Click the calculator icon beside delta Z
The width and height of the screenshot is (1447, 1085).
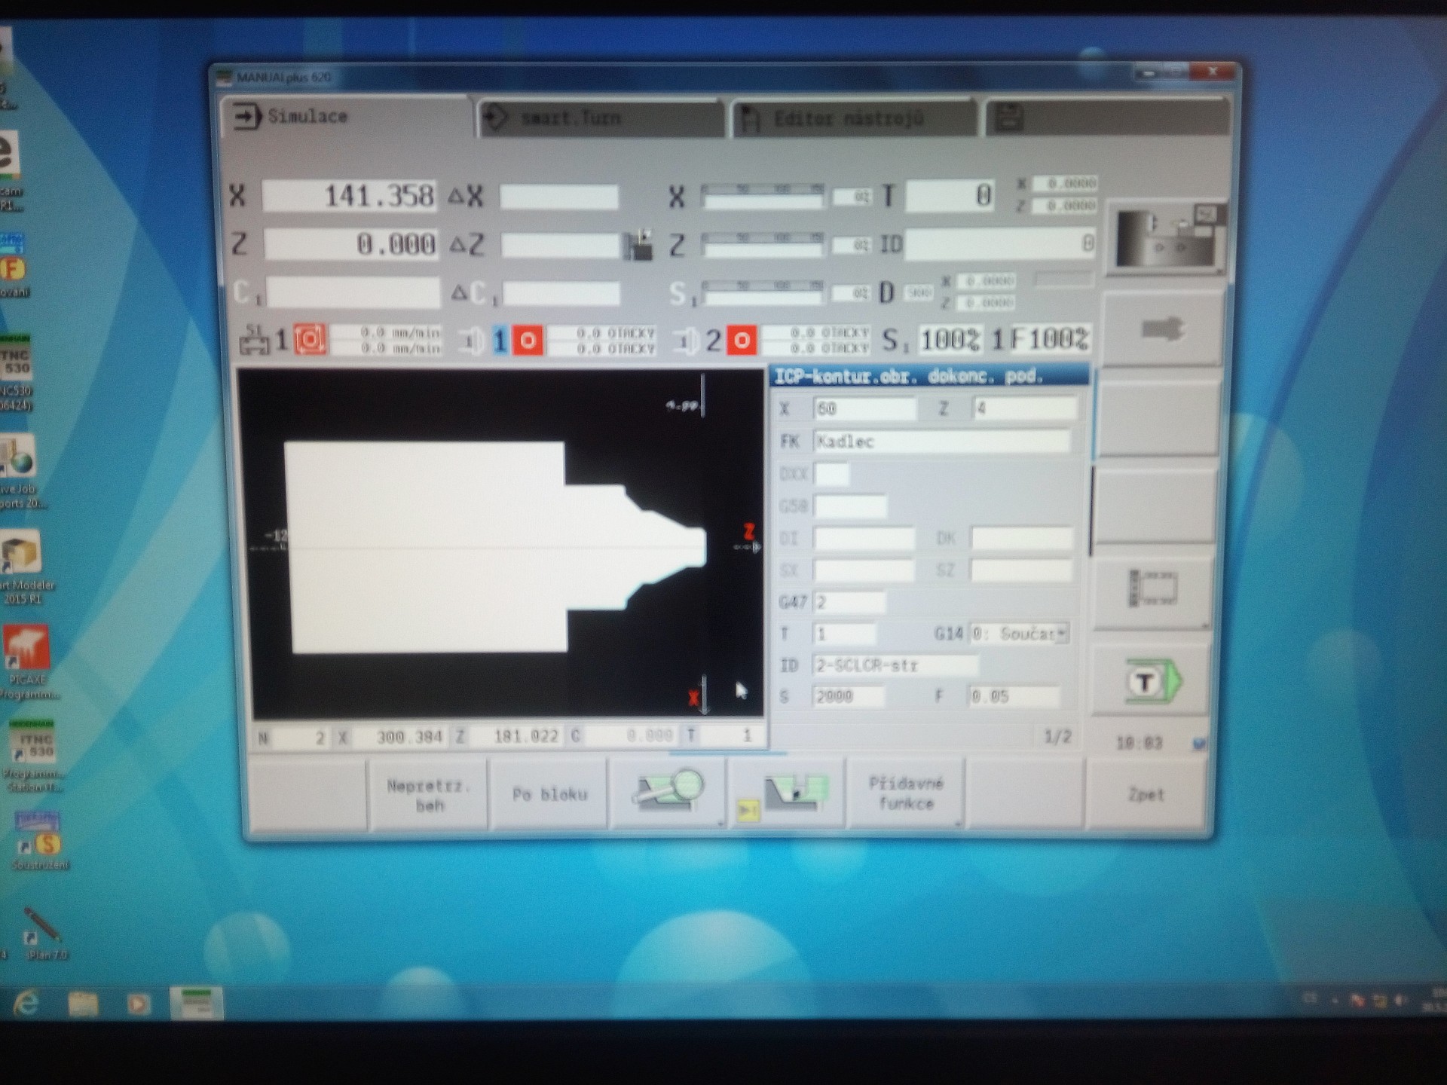639,245
